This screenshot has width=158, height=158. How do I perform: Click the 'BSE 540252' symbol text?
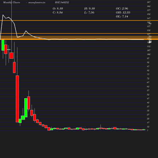(x=62, y=2)
